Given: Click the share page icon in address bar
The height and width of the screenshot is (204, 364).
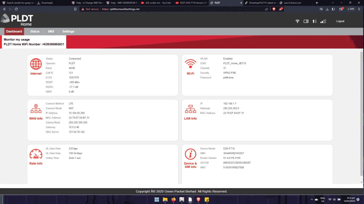Looking at the screenshot, I should click(266, 9).
